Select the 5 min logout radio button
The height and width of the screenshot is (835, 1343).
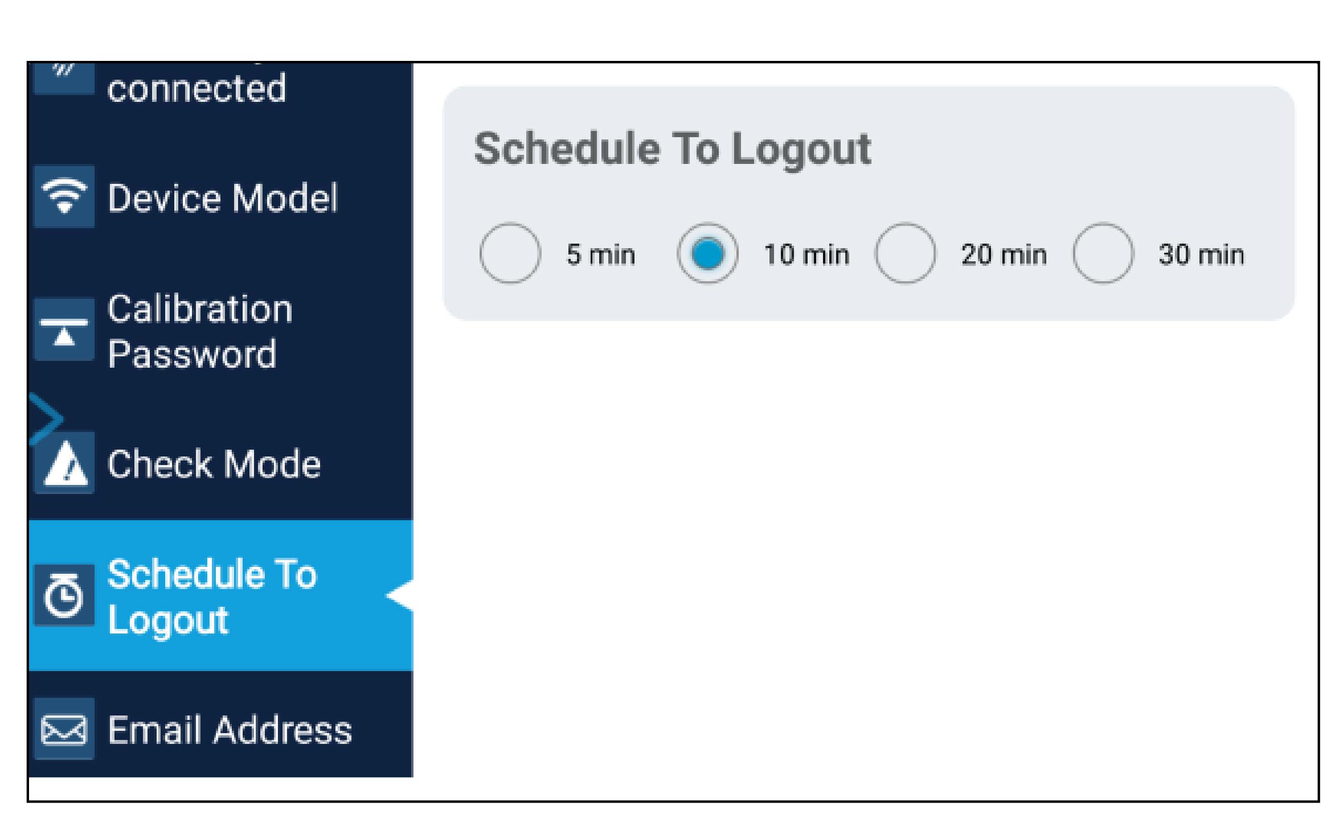pos(510,253)
